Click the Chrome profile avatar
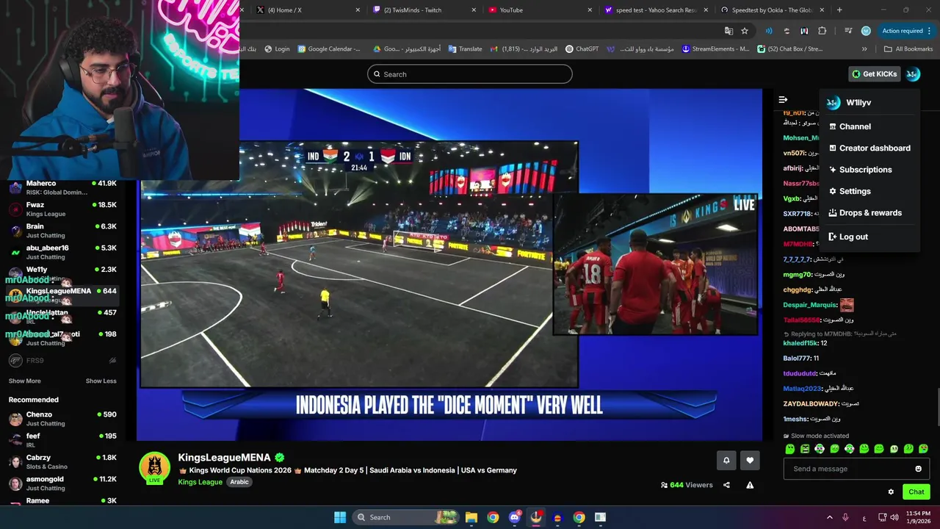The height and width of the screenshot is (529, 940). pos(866,31)
